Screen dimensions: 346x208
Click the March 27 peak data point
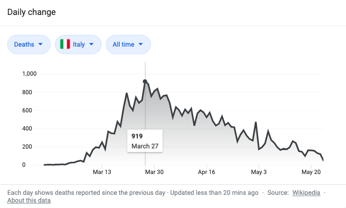[145, 82]
